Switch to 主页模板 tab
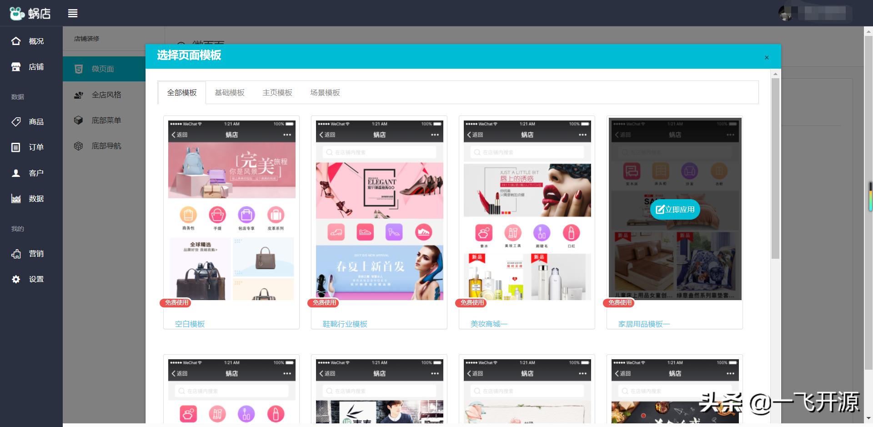 277,92
